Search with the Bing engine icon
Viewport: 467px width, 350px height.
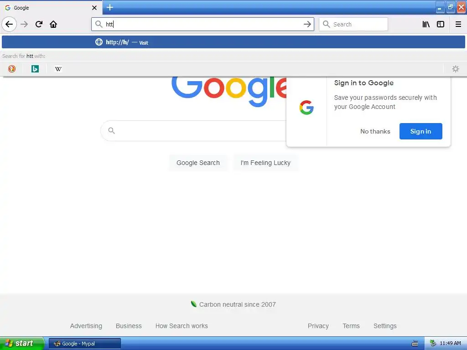pyautogui.click(x=35, y=69)
